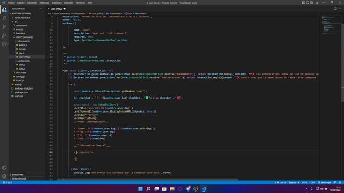
Task: Show hidden system tray icons
Action: (x=306, y=189)
